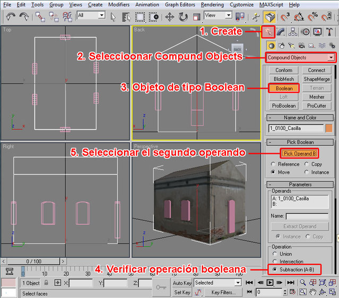Open the Create command panel tab

pos(270,32)
